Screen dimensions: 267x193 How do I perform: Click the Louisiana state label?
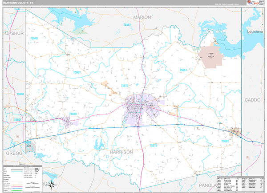tap(255, 32)
